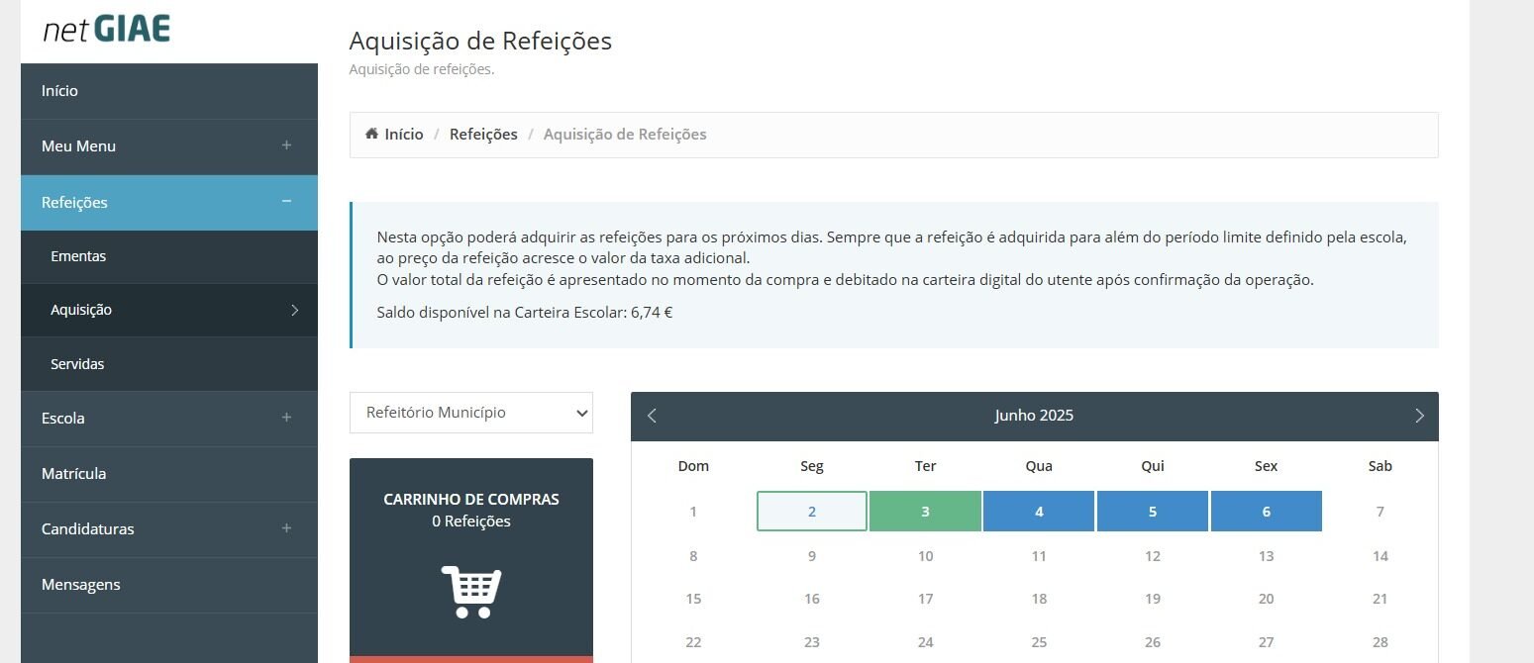1534x663 pixels.
Task: Click the home icon in breadcrumb
Action: click(x=371, y=134)
